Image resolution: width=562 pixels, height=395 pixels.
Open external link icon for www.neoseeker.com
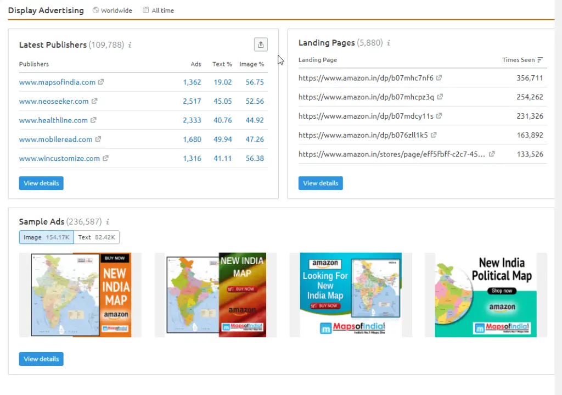pyautogui.click(x=94, y=101)
